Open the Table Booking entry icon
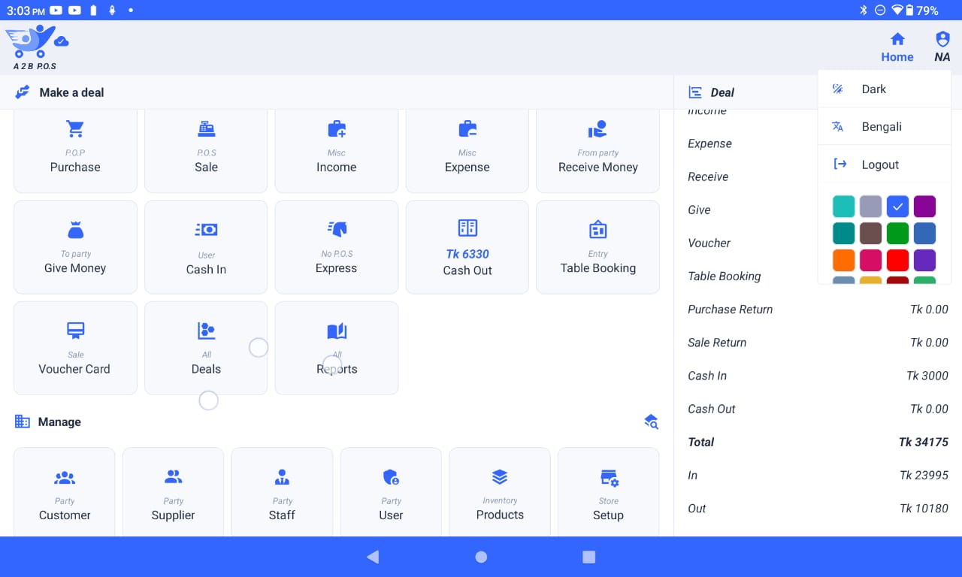Screen dimensions: 962x577 click(597, 247)
